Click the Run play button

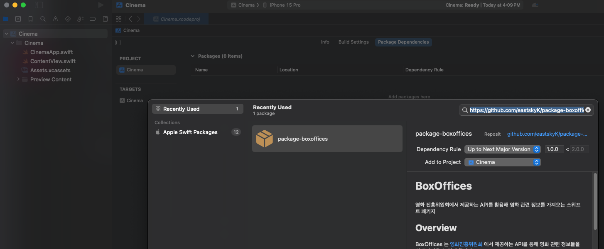[x=101, y=5]
